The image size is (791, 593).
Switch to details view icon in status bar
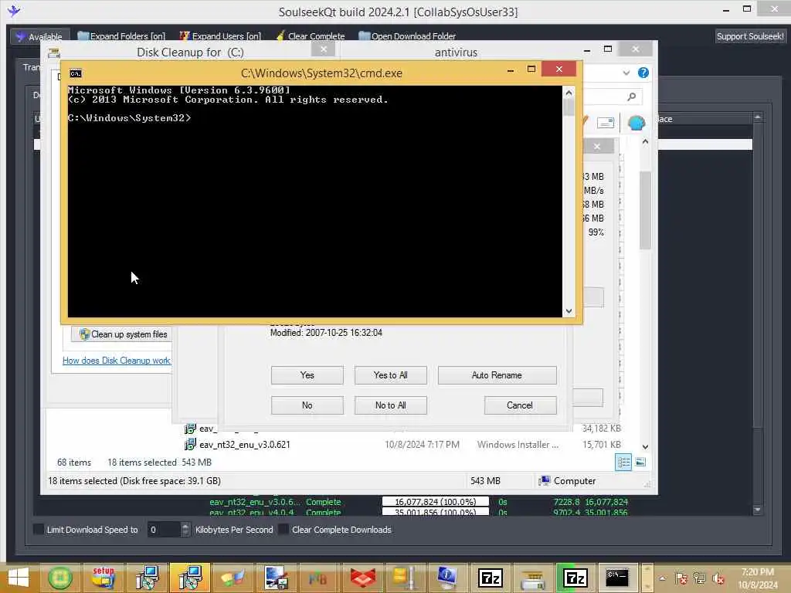623,462
